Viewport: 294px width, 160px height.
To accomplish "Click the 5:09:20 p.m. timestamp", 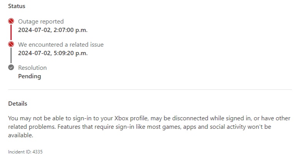I will pyautogui.click(x=53, y=53).
